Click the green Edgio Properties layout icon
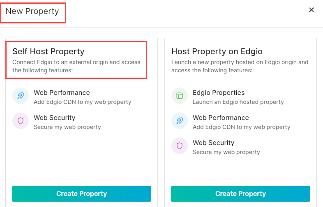 pyautogui.click(x=180, y=96)
